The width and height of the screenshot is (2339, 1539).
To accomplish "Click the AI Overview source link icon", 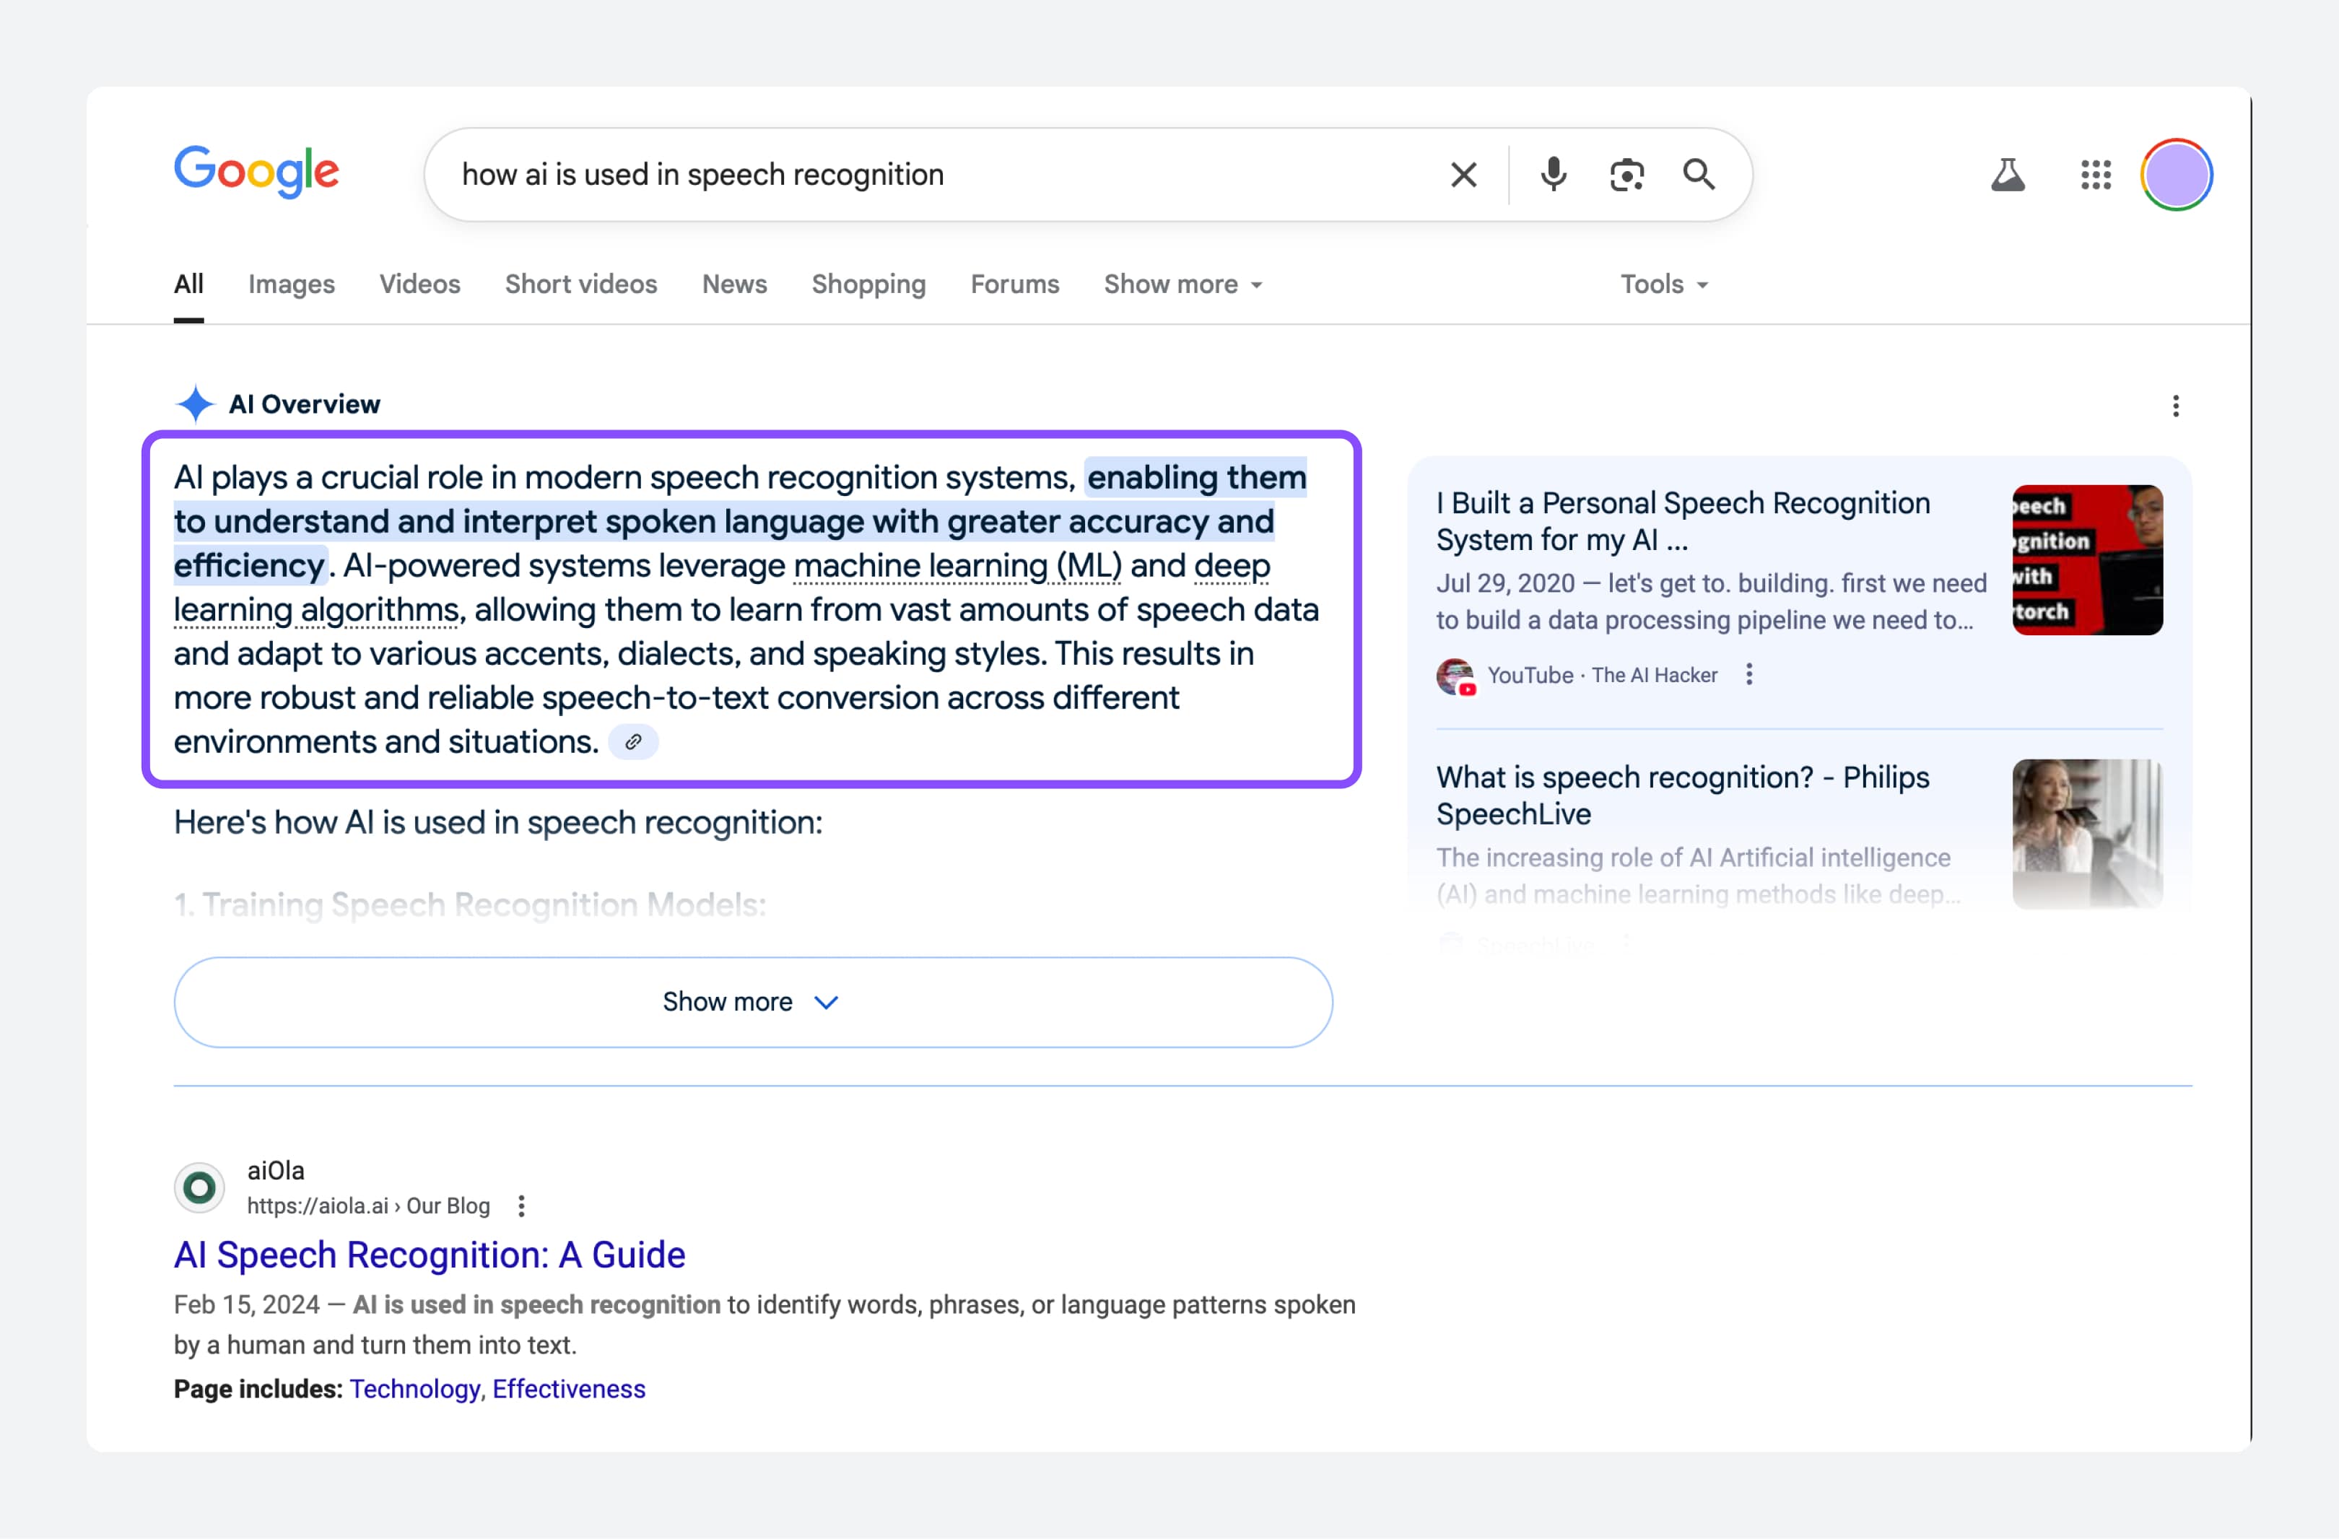I will pos(633,742).
